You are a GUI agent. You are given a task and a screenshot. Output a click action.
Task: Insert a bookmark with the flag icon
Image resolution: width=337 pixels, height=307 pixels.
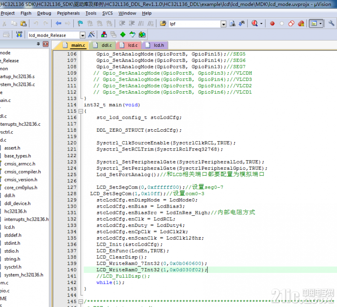(80, 23)
